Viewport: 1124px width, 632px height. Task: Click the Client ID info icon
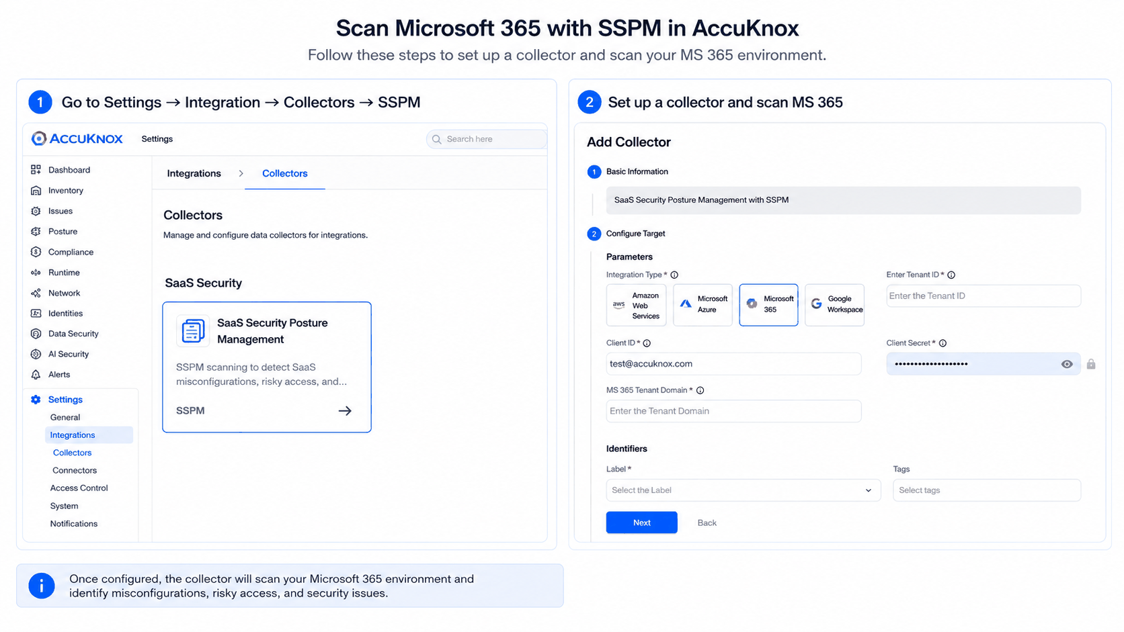647,343
